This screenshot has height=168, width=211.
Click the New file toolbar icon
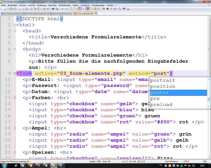pyautogui.click(x=2, y=9)
